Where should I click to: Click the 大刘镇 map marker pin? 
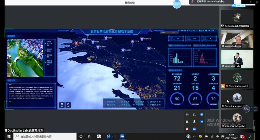pos(106,38)
